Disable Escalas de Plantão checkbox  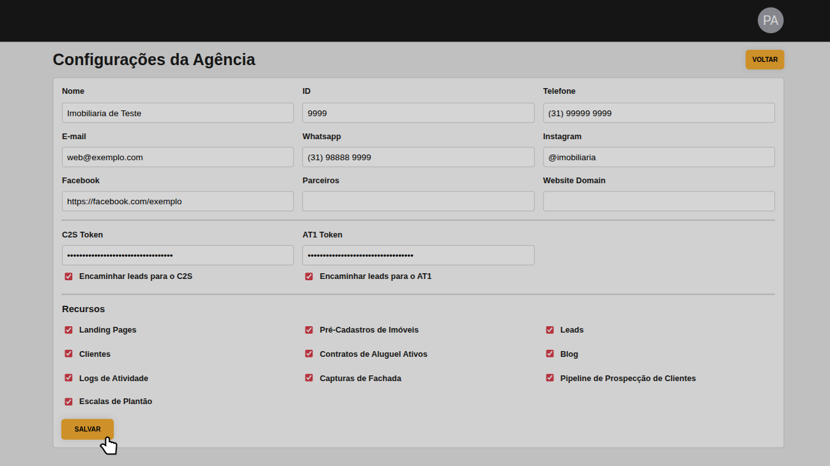tap(68, 402)
